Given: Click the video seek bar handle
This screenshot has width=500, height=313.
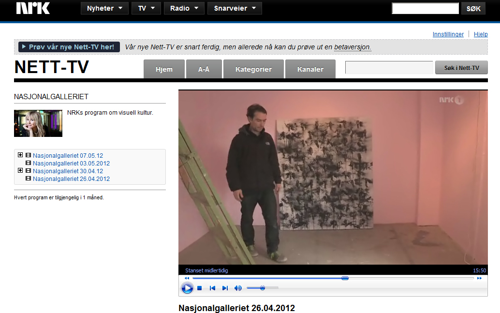Looking at the screenshot, I should pyautogui.click(x=345, y=278).
